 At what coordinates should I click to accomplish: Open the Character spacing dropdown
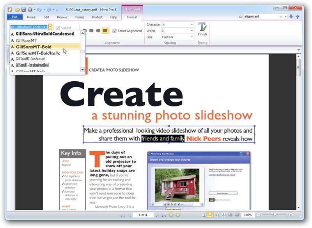(x=192, y=25)
